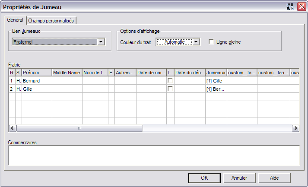Open the Couleur du trait dropdown arrow
This screenshot has height=187, width=308.
click(196, 42)
